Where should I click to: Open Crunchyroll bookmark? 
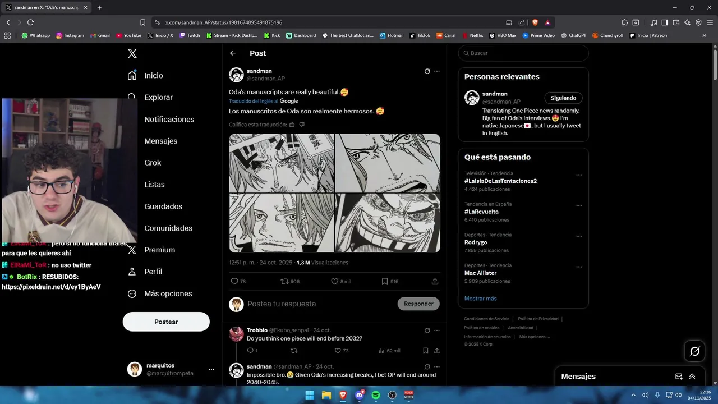click(607, 35)
